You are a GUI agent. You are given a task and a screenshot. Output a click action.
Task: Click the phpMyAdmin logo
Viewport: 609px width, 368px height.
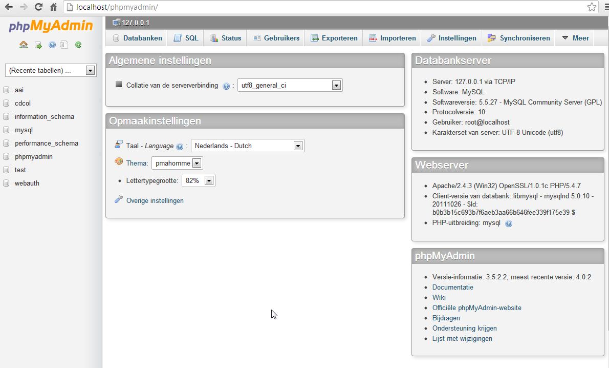tap(51, 26)
